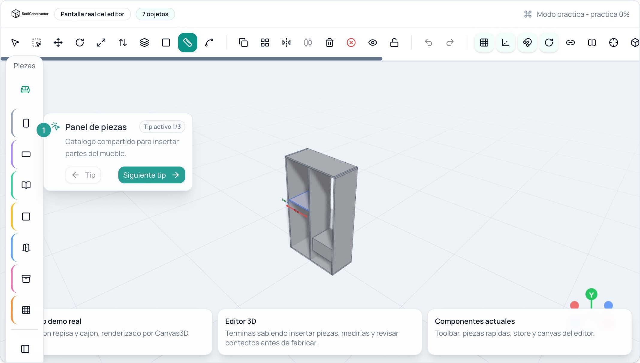Click the 7 objetos badge

[155, 14]
